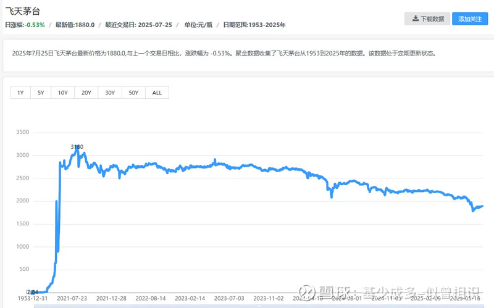Click the 2021-12-28 x-axis date
The image size is (494, 308).
coord(111,298)
